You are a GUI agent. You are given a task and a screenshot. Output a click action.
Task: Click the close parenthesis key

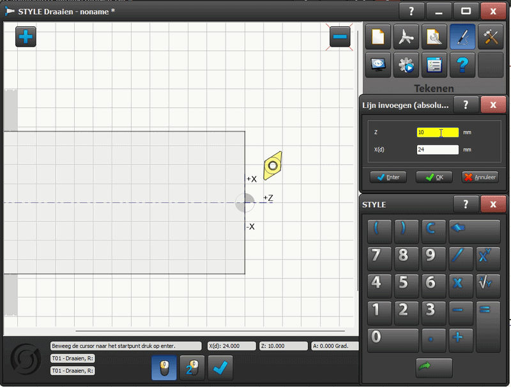406,232
